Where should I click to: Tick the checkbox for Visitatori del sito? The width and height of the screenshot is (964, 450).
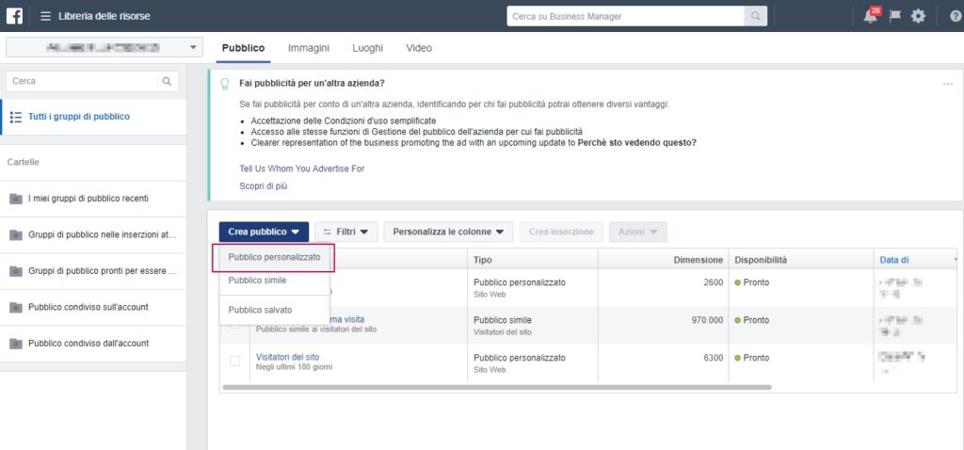click(235, 362)
